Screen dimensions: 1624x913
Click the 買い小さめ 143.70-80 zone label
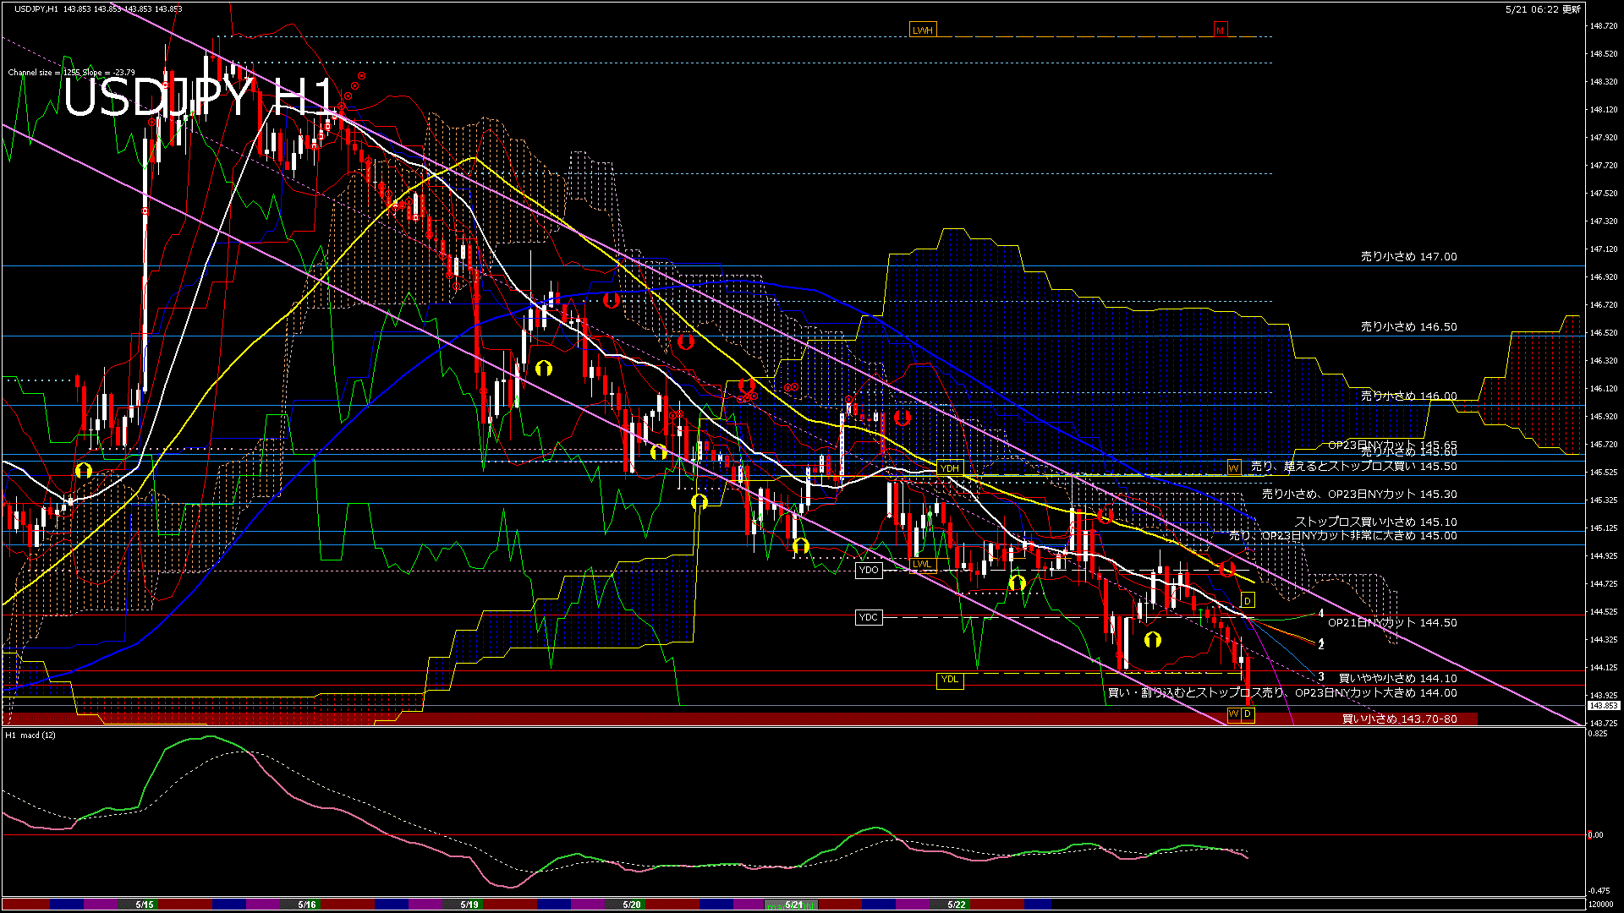click(x=1400, y=719)
